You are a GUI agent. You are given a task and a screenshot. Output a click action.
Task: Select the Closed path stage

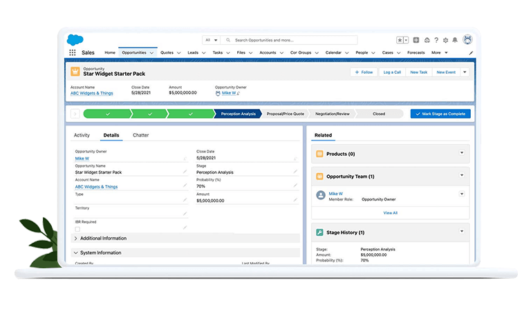point(379,114)
